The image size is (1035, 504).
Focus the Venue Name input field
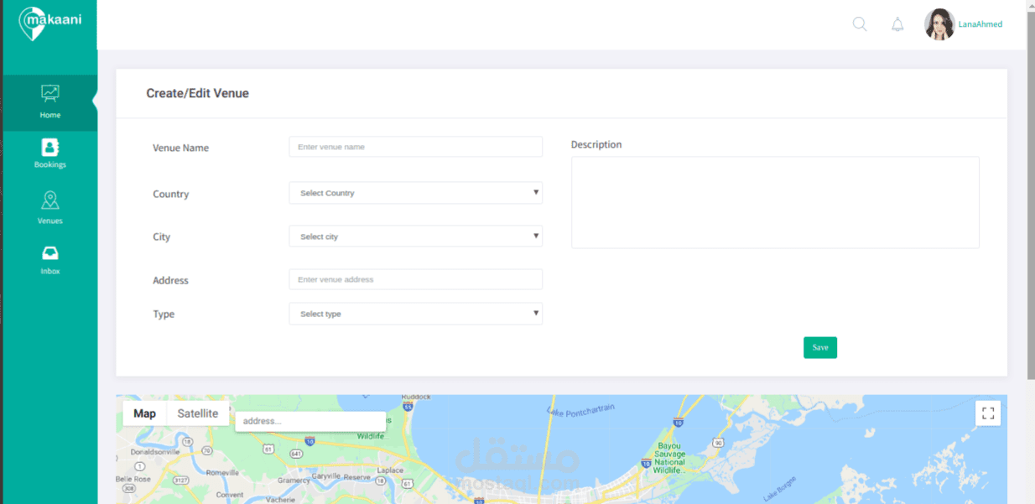(x=415, y=147)
